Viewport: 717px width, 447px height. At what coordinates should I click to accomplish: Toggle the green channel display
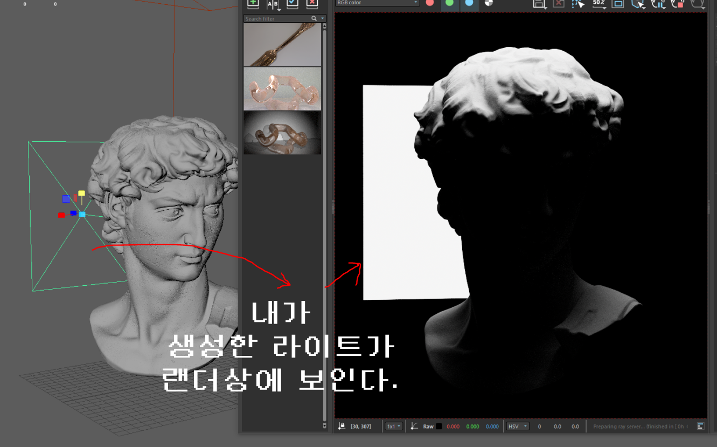(449, 3)
